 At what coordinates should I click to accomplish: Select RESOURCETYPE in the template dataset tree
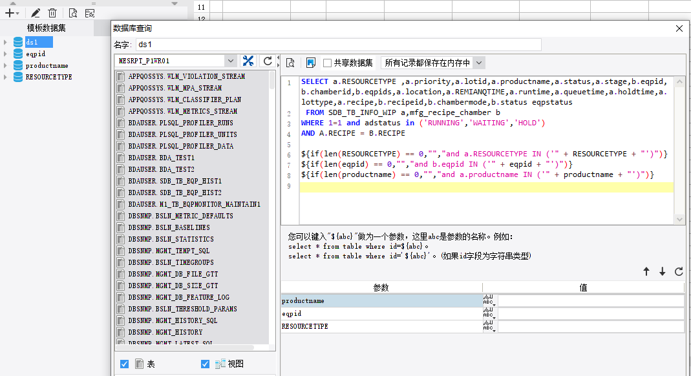pyautogui.click(x=48, y=77)
